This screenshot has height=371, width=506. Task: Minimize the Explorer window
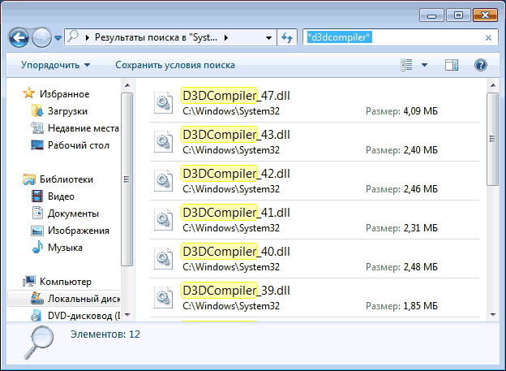click(431, 15)
